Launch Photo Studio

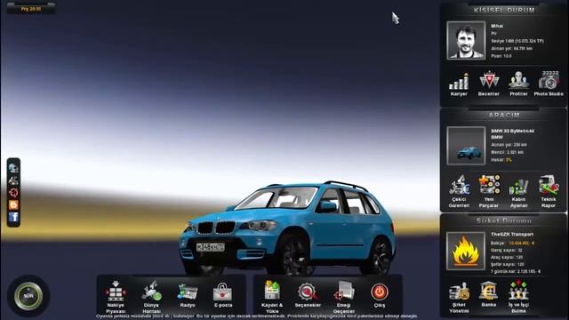(x=549, y=84)
